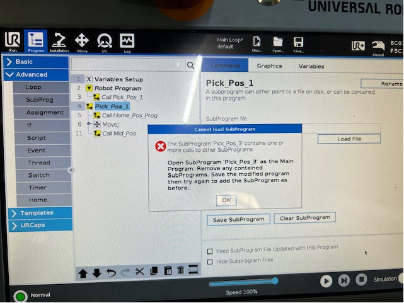The image size is (404, 303).
Task: Add a SubProg node
Action: [x=41, y=100]
